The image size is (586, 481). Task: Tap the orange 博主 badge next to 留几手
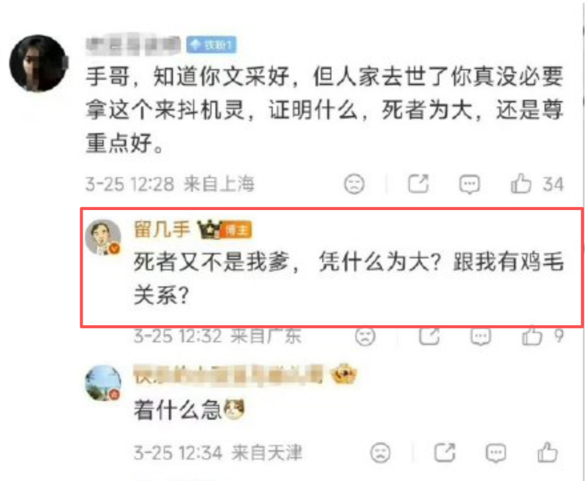(x=237, y=230)
